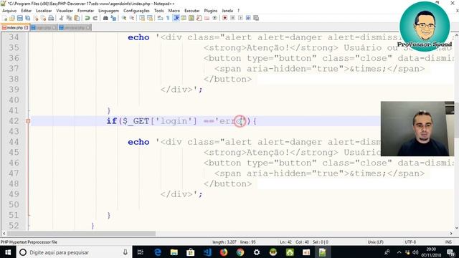Click the Task View taskbar icon
Viewport: 459px width, 258px height.
[141, 252]
